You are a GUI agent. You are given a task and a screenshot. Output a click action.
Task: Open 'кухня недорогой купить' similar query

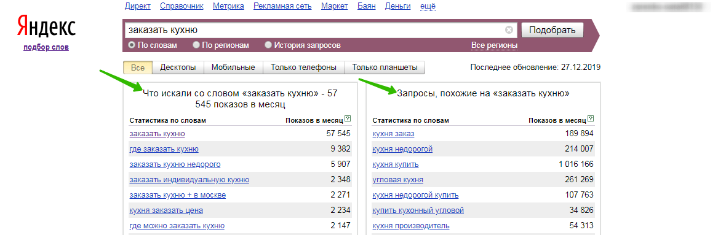pos(415,195)
